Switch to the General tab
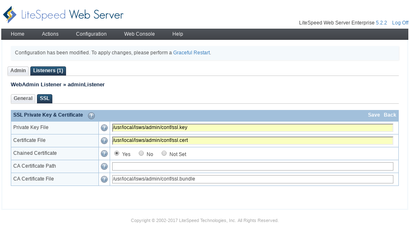Viewport: 410px width, 227px height. click(x=23, y=98)
